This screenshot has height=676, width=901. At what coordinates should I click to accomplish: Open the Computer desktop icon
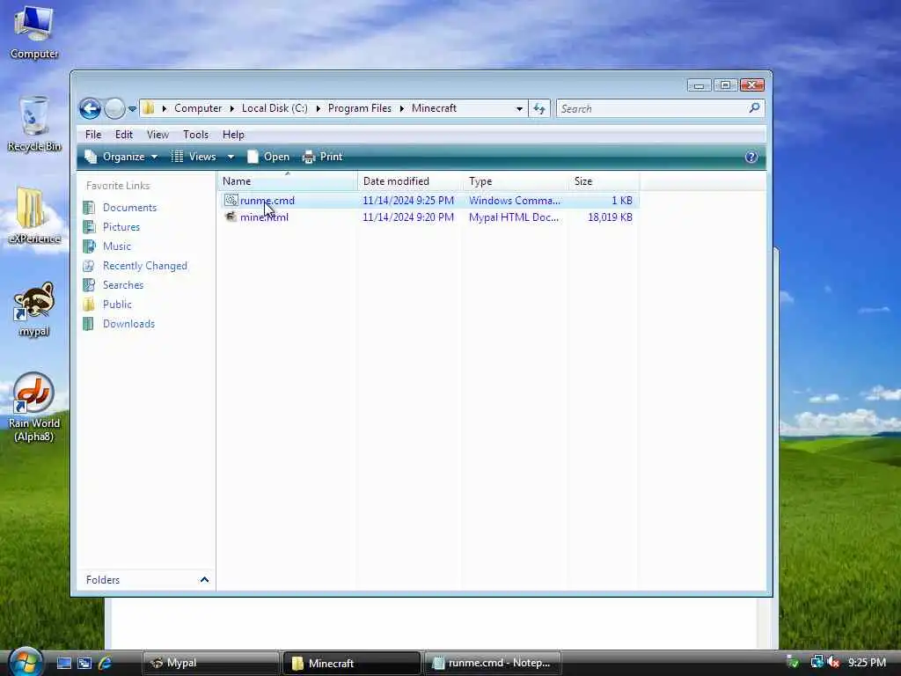point(34,32)
